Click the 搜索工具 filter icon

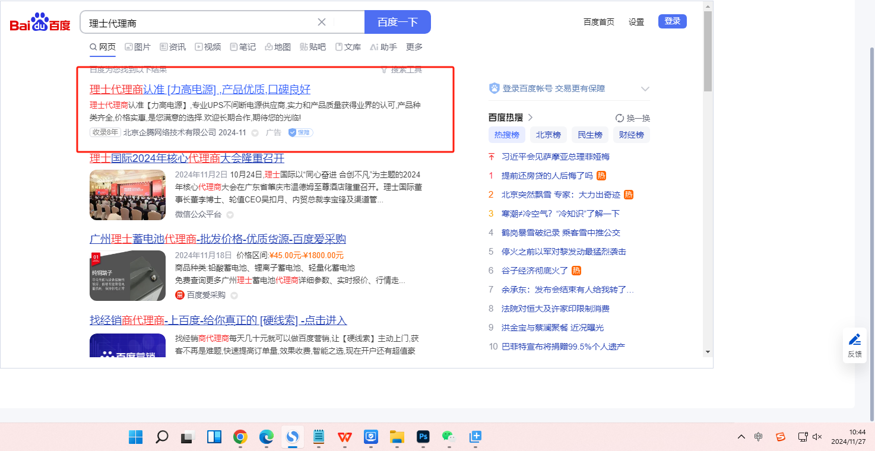click(384, 69)
